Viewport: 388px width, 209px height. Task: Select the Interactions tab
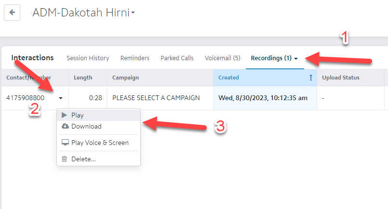click(x=32, y=58)
